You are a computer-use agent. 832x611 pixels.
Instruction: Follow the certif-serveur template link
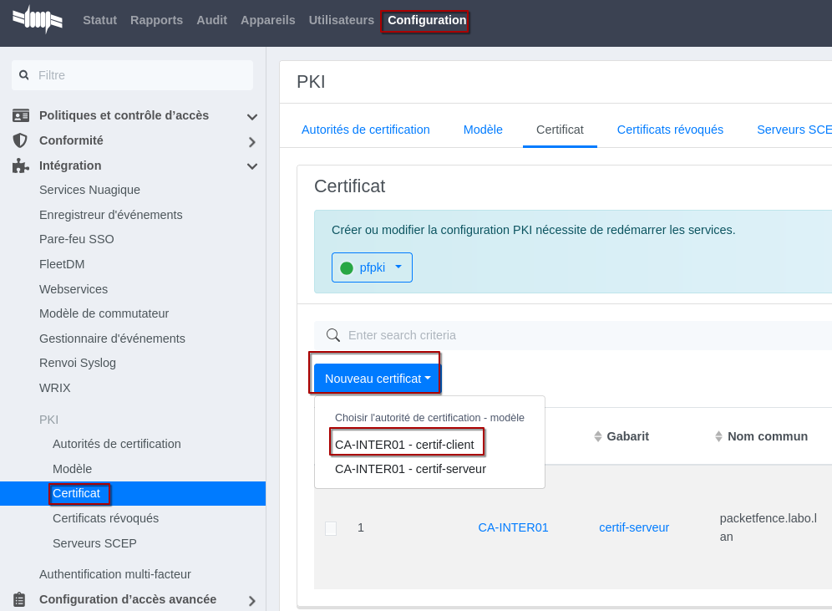633,527
